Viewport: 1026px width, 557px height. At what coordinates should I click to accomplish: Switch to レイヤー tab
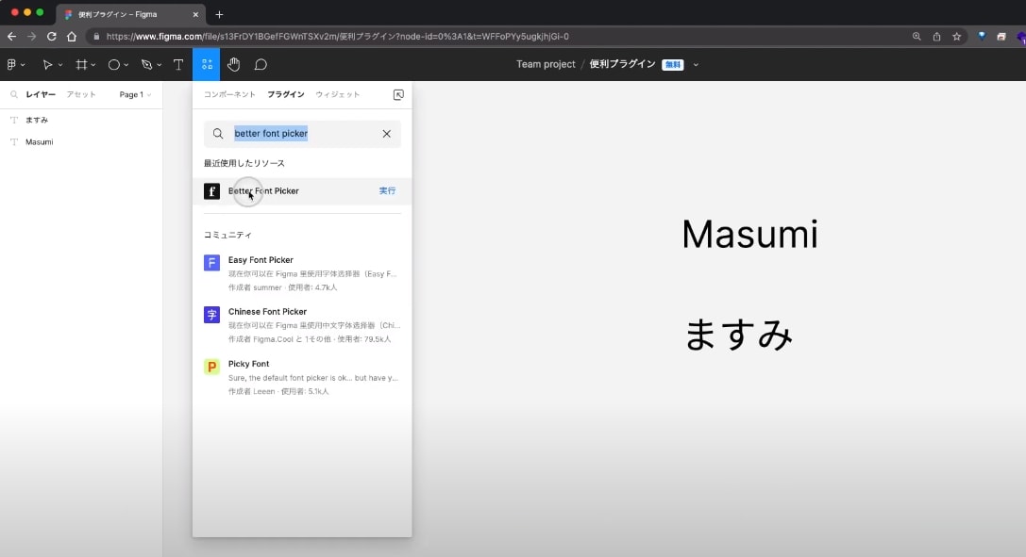click(41, 94)
